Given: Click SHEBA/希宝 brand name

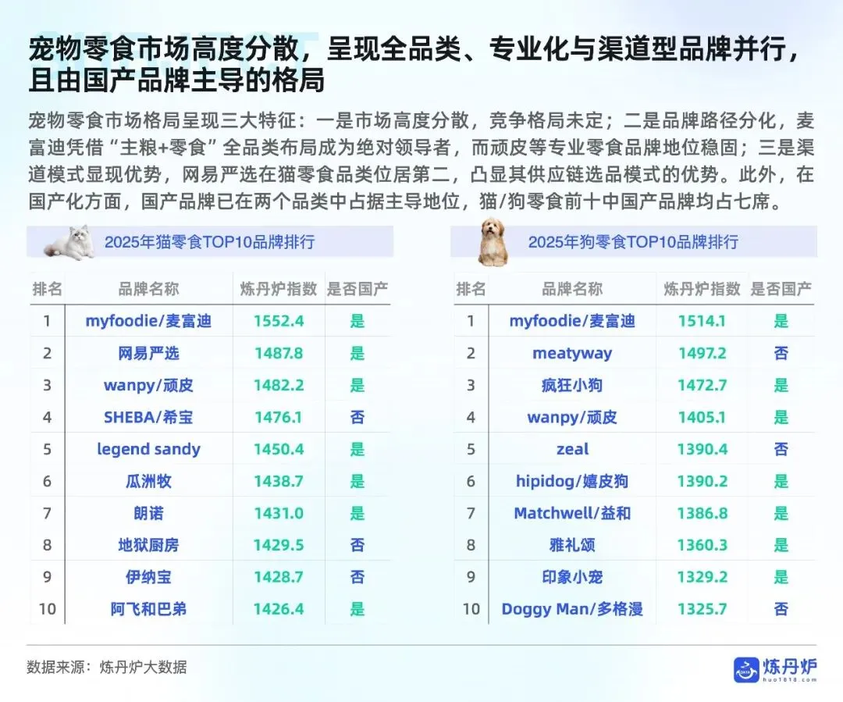Looking at the screenshot, I should (x=148, y=418).
